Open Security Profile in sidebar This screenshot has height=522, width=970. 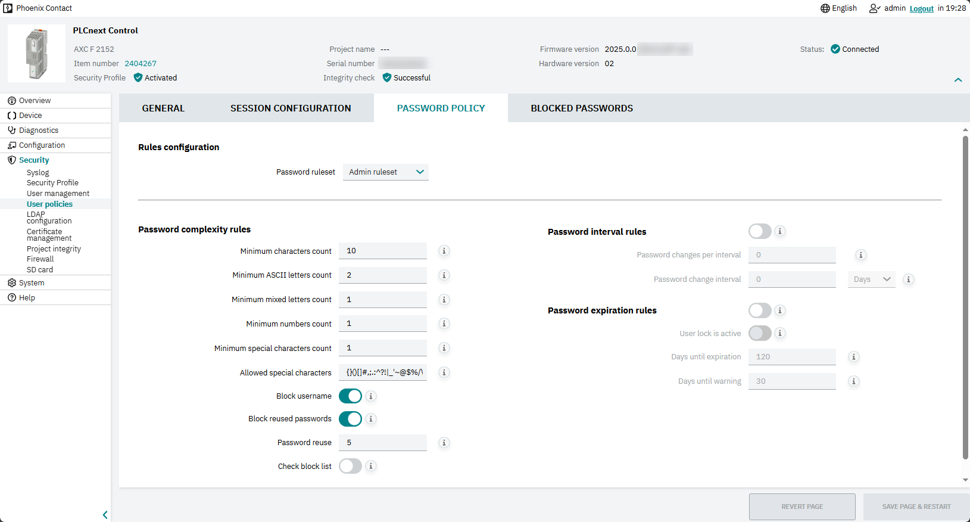tap(52, 183)
